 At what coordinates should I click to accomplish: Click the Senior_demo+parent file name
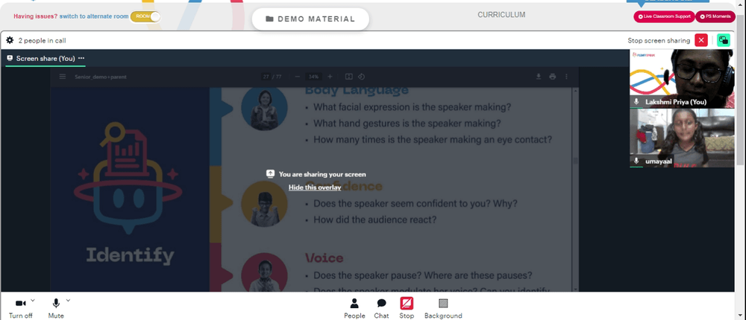pyautogui.click(x=101, y=77)
